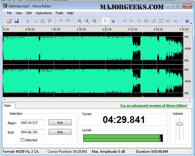The height and width of the screenshot is (156, 195).
Task: Switch to the Main tab
Action: (8, 106)
